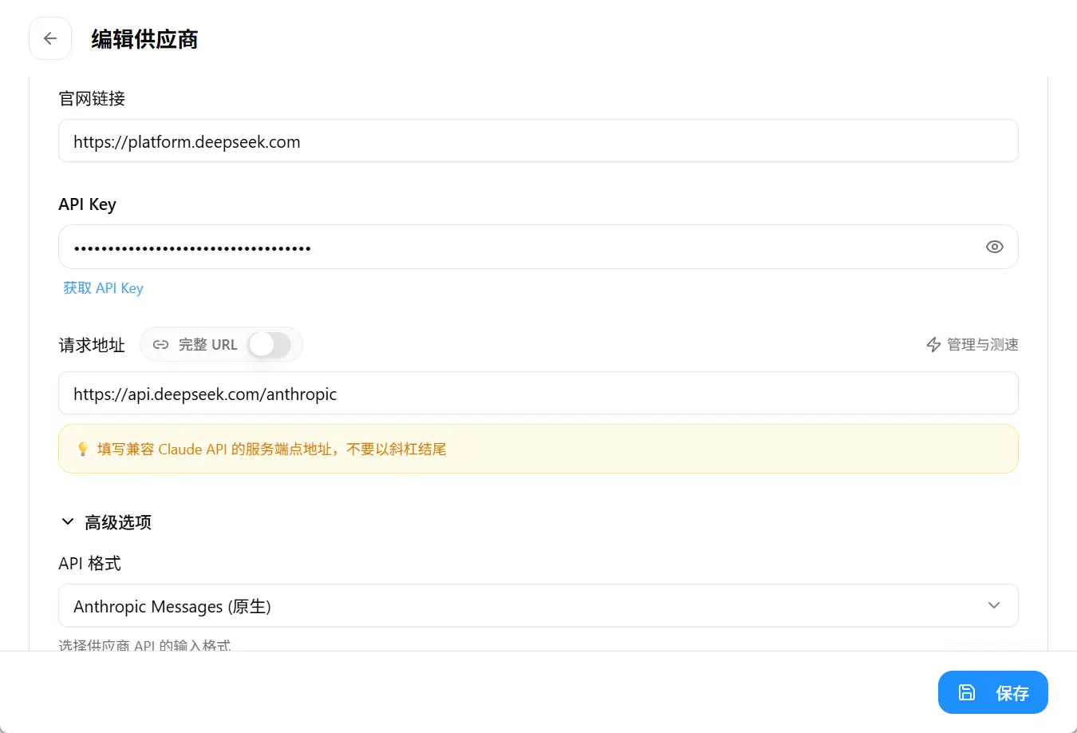Edit the 请求地址 URL field
Image resolution: width=1077 pixels, height=733 pixels.
[538, 393]
